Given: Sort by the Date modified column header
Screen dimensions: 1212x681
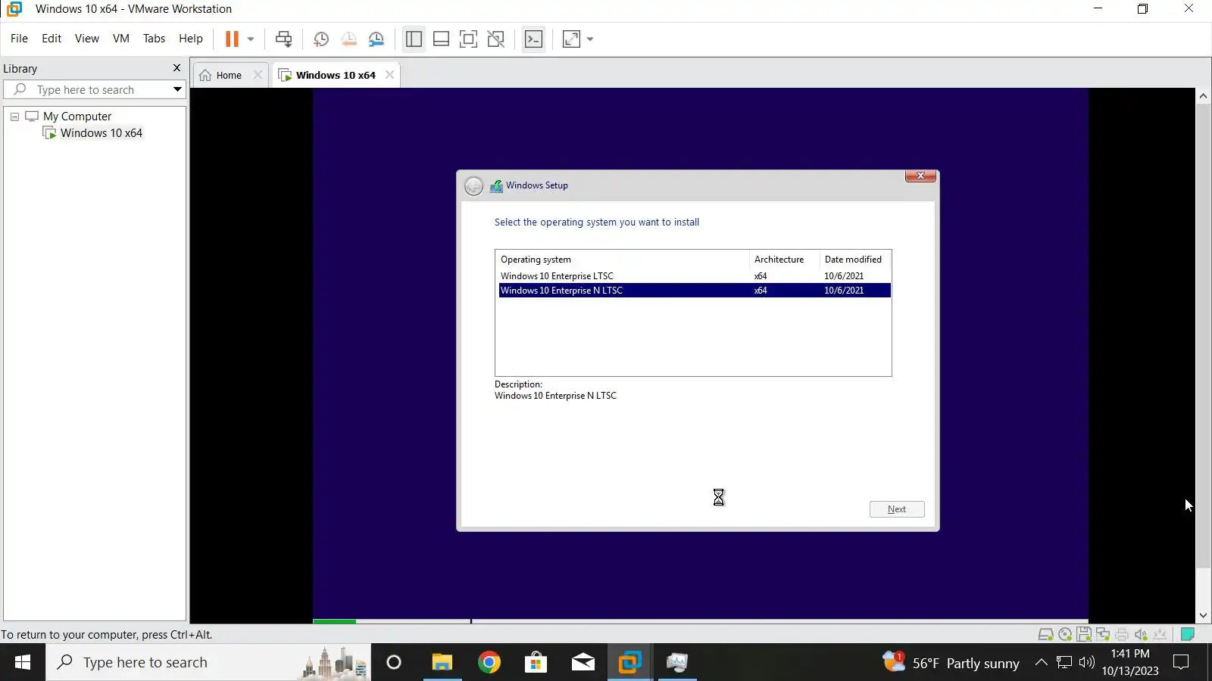Looking at the screenshot, I should tap(855, 260).
